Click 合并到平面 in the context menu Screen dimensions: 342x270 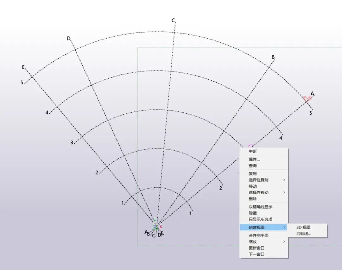click(x=264, y=235)
